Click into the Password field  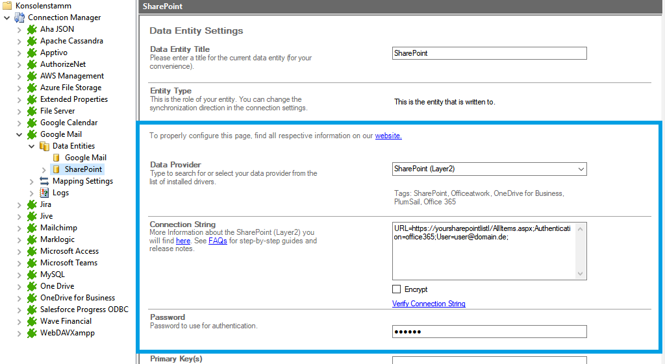coord(489,332)
